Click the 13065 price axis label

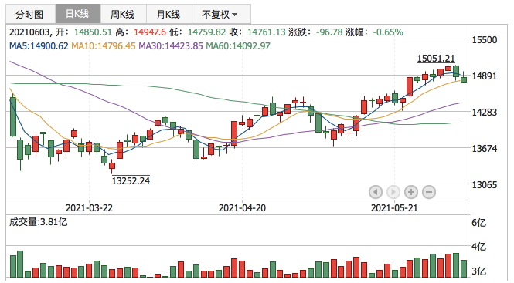point(485,185)
